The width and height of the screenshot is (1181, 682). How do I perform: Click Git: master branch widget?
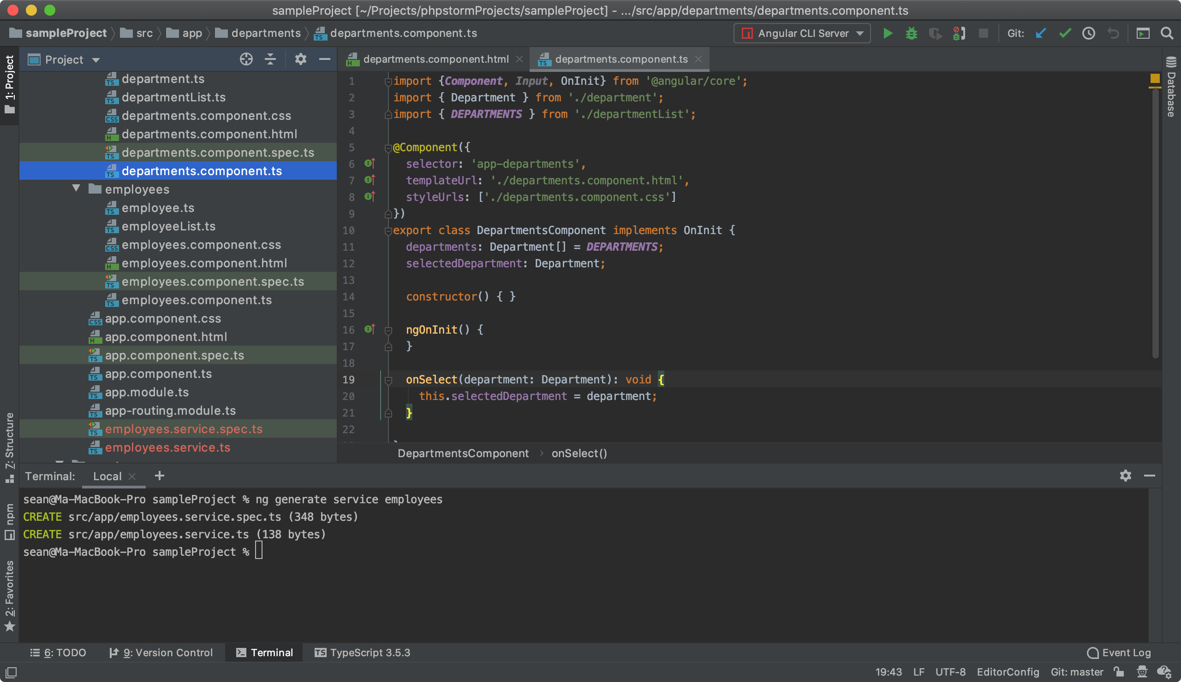[1076, 672]
